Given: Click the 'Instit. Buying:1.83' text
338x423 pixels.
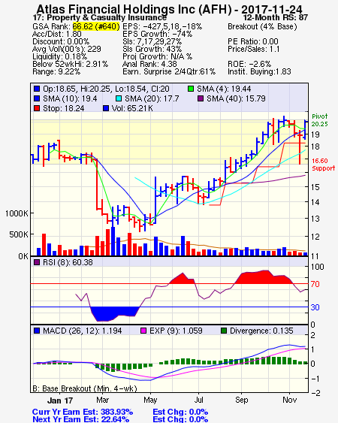Looking at the screenshot, I should [259, 72].
